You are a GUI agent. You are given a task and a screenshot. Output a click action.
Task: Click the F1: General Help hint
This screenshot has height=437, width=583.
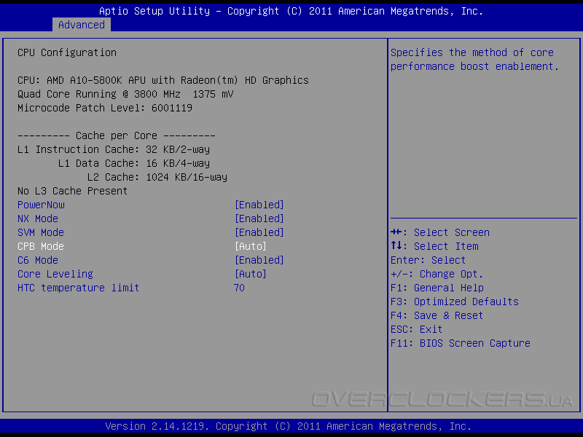point(437,288)
